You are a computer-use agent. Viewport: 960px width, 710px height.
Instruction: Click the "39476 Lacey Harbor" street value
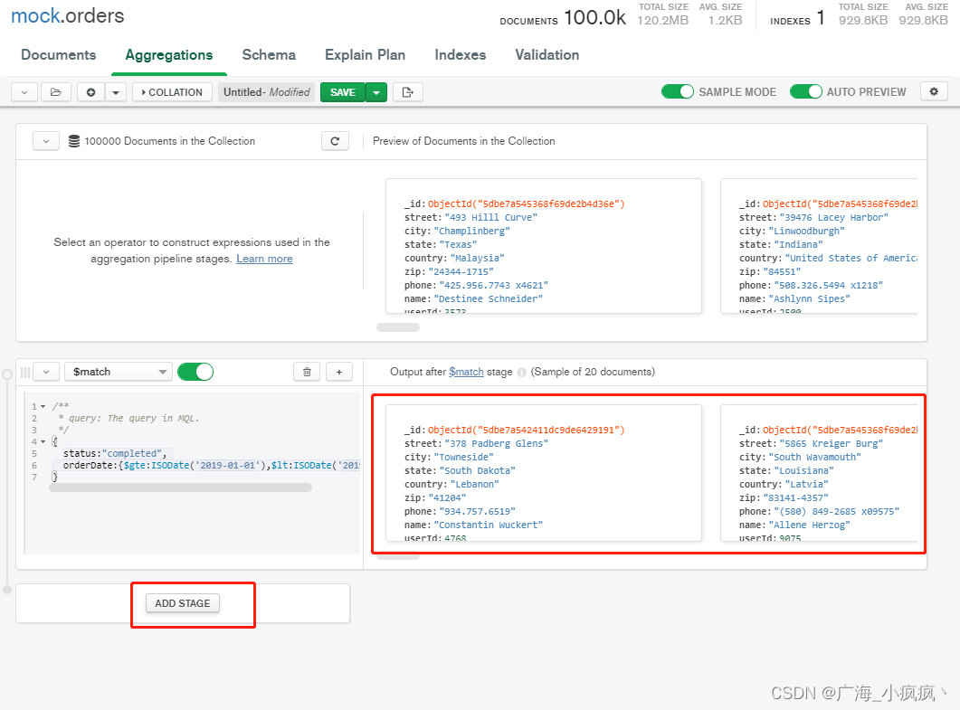834,217
